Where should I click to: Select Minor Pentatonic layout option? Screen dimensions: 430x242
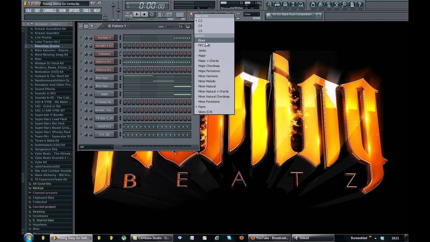[214, 102]
